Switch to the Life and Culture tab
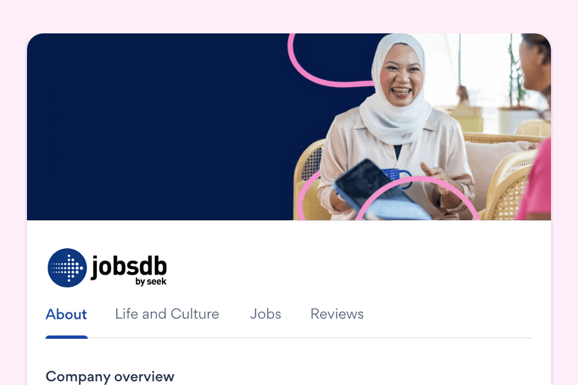Image resolution: width=578 pixels, height=385 pixels. coord(167,314)
